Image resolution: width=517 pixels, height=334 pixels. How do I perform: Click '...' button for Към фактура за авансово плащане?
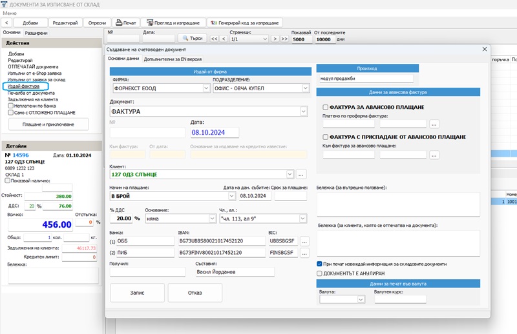434,155
